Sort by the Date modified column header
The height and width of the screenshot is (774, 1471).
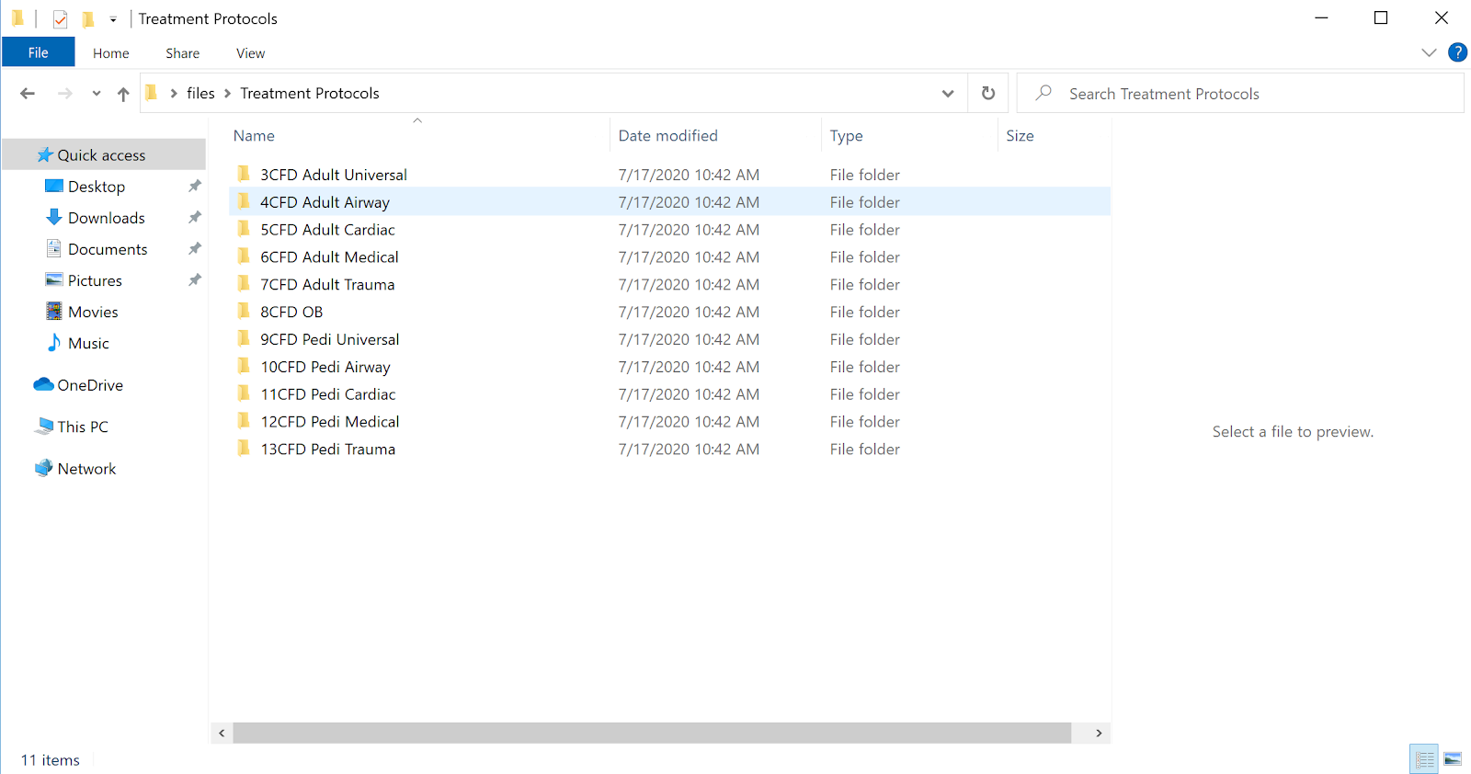(x=667, y=136)
